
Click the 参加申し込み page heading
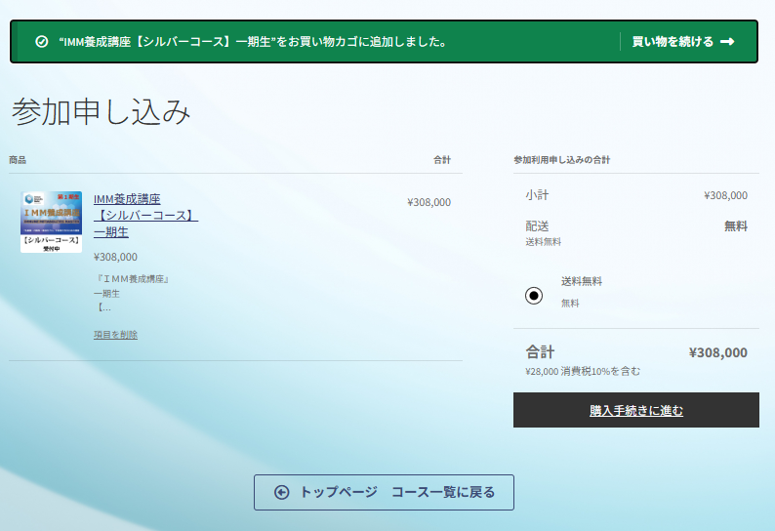click(x=101, y=112)
